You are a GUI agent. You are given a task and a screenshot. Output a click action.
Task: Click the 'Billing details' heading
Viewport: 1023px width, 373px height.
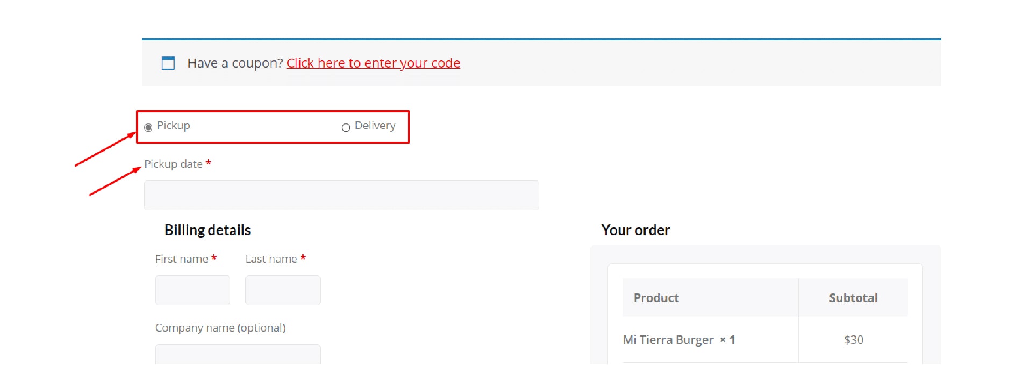click(208, 231)
